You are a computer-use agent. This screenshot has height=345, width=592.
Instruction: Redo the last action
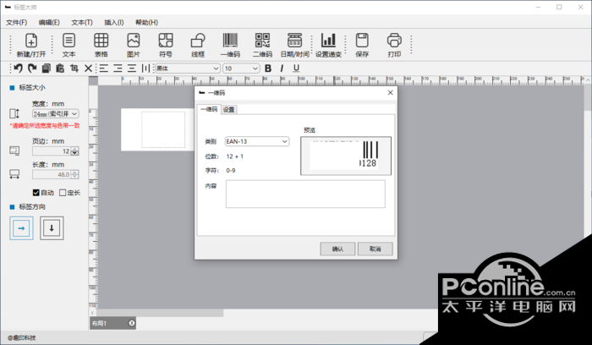pyautogui.click(x=32, y=68)
